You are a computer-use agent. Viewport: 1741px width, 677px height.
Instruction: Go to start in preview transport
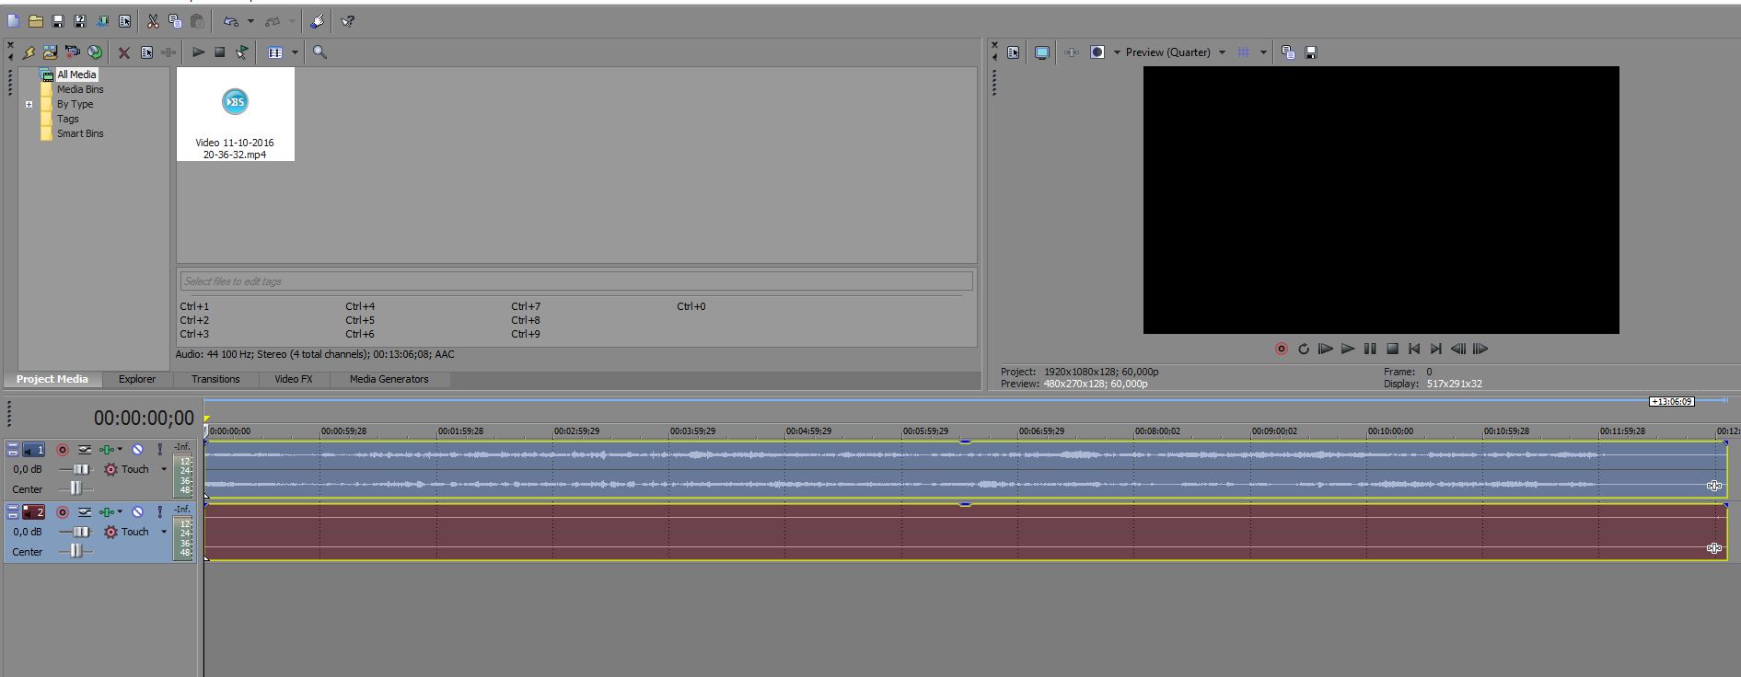point(1414,349)
